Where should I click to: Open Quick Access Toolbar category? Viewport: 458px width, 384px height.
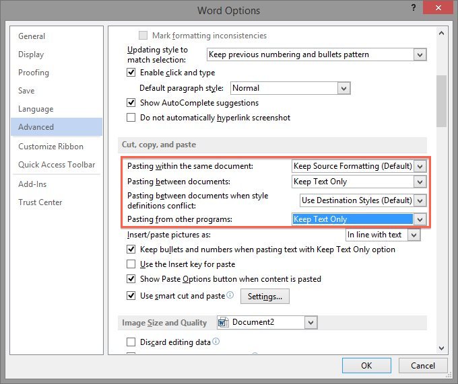57,165
